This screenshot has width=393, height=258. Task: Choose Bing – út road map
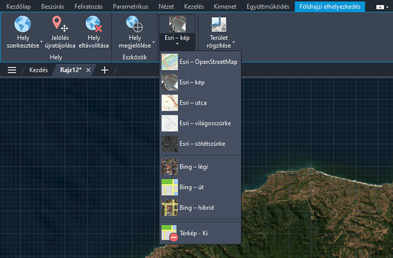coord(200,187)
